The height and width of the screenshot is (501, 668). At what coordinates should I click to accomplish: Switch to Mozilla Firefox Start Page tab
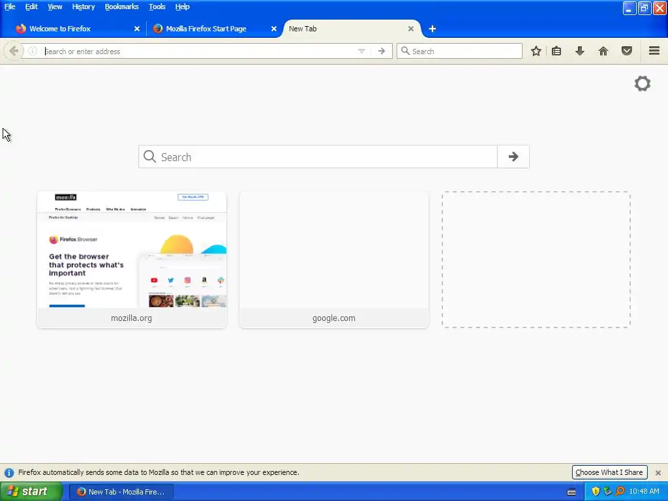tap(215, 29)
